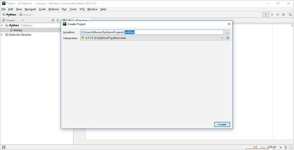
Task: Open the Window menu
Action: [x=92, y=9]
